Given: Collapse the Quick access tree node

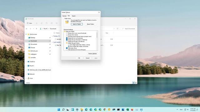Looking at the screenshot, I should 26,34.
